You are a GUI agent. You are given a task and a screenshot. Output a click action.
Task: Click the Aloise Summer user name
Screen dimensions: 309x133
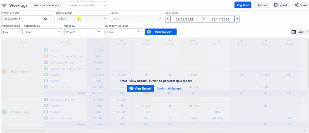[20, 72]
